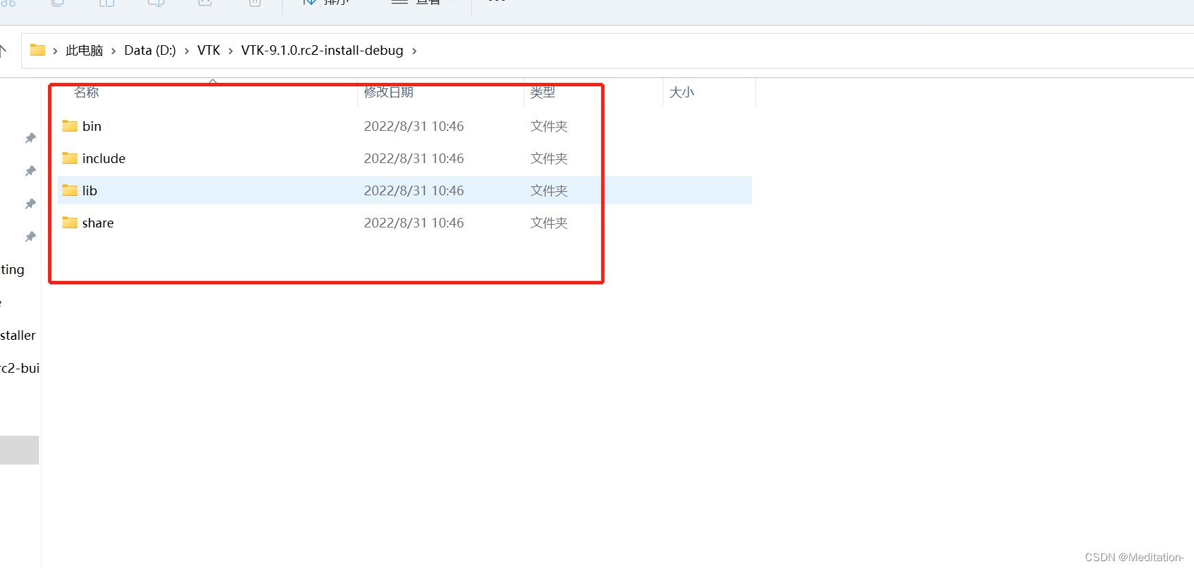Click the modified date in the share row

414,223
